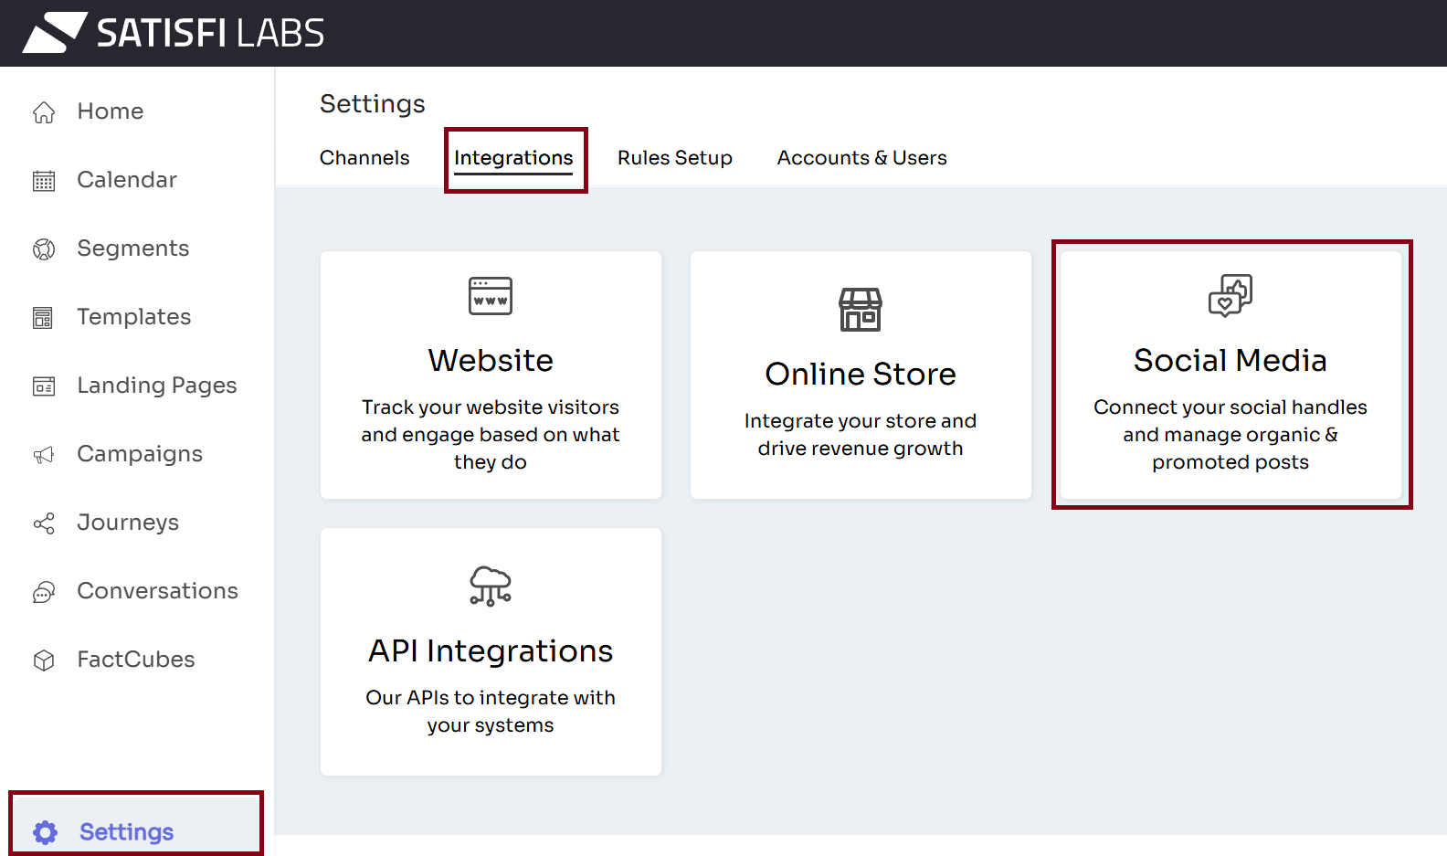The height and width of the screenshot is (856, 1447).
Task: Go to Accounts & Users tab
Action: pos(861,158)
